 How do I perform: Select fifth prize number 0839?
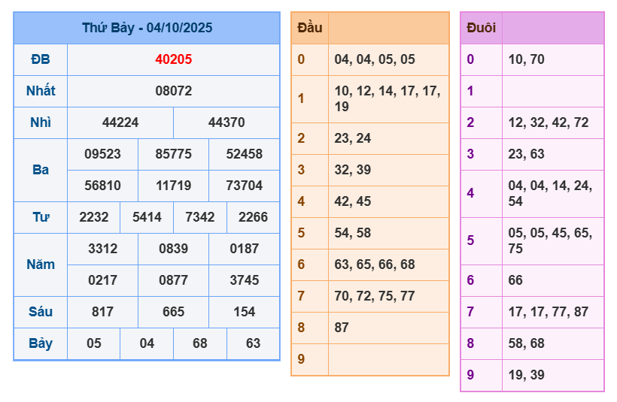(x=174, y=249)
